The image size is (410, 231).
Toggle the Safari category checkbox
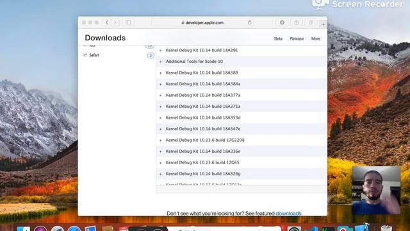pos(85,55)
